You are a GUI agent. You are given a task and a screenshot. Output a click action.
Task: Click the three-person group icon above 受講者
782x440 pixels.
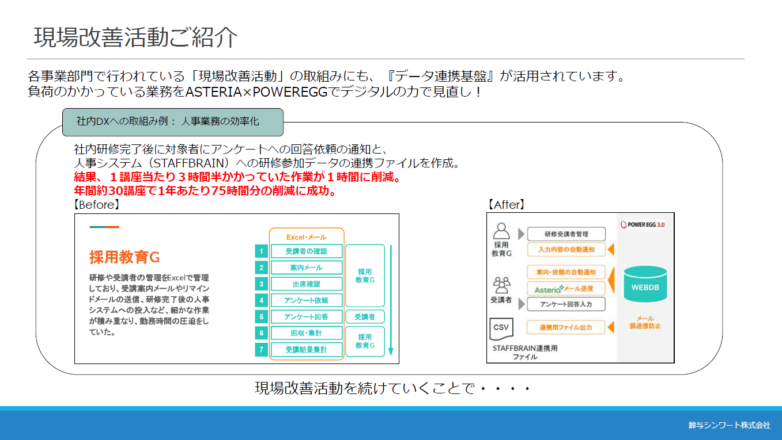coord(502,284)
